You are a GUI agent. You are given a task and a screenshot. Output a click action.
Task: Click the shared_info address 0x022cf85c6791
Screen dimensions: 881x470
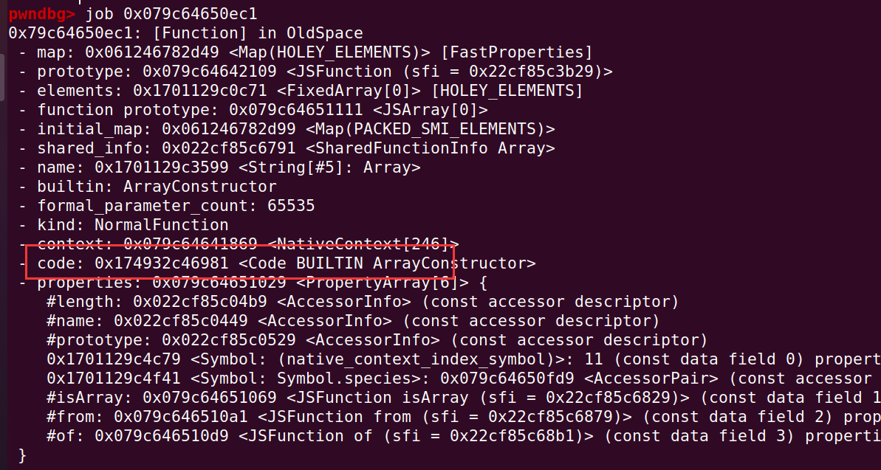click(229, 148)
